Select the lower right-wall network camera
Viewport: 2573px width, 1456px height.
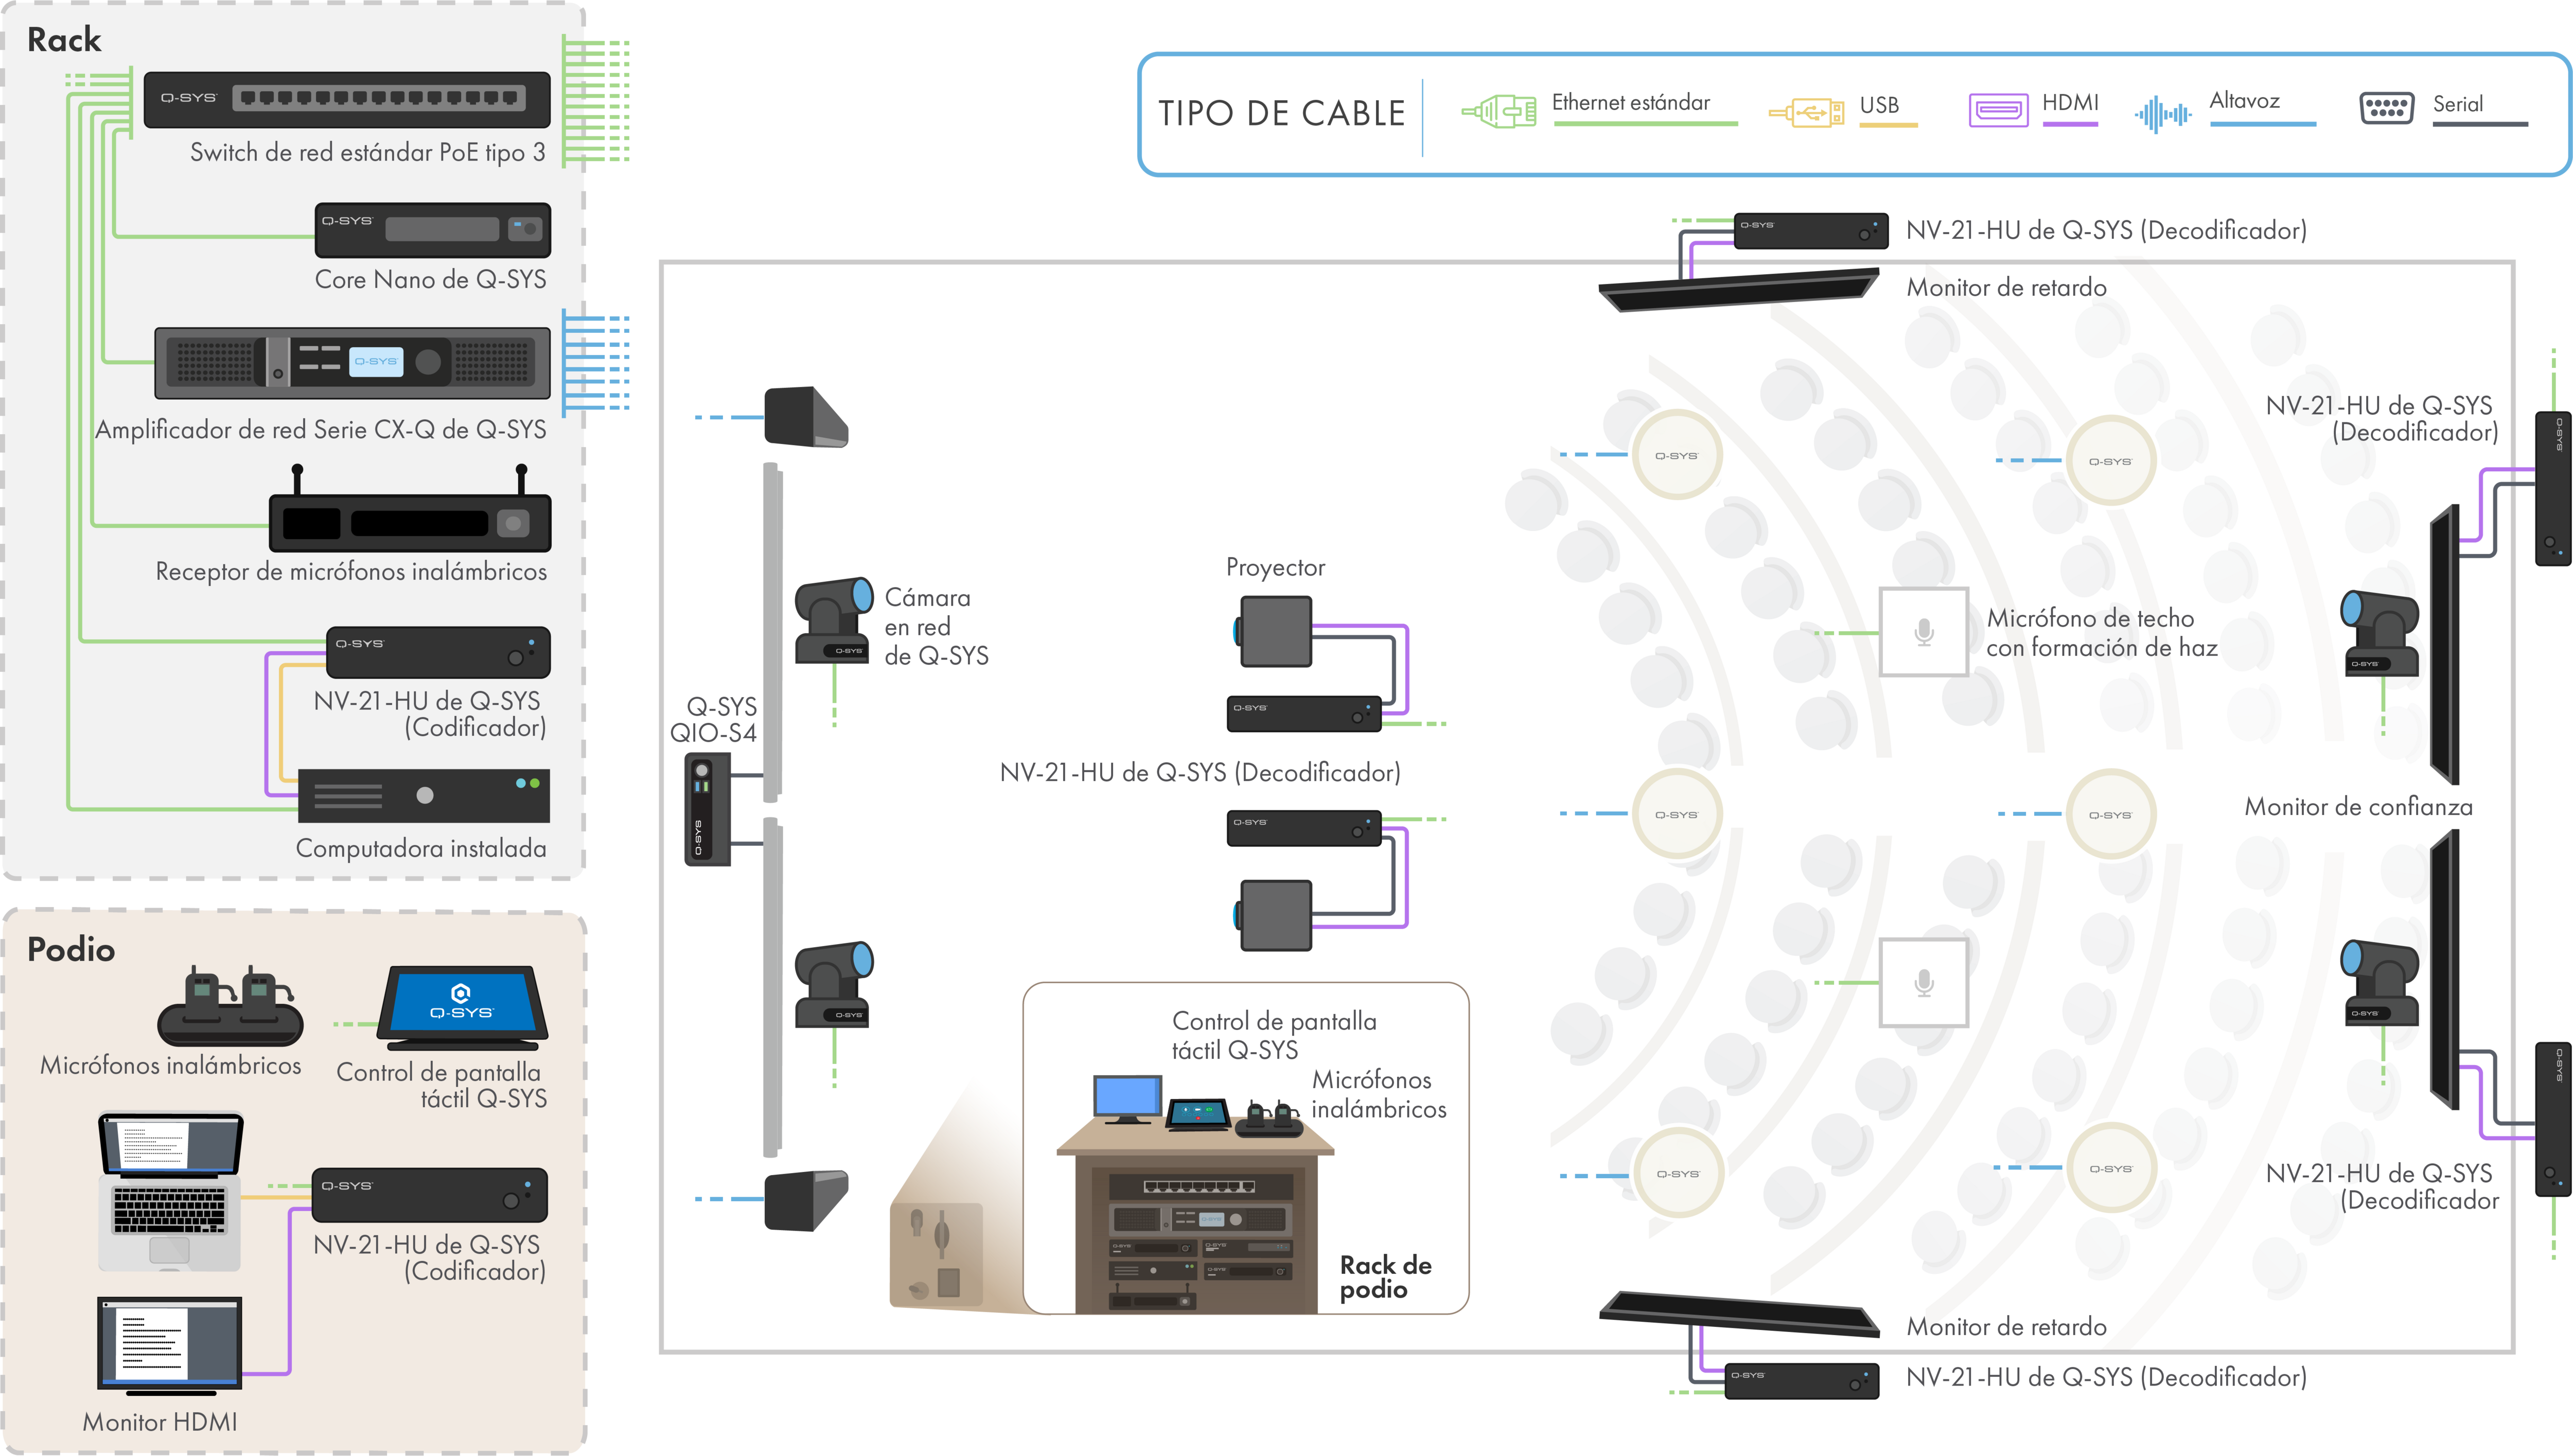[2379, 983]
